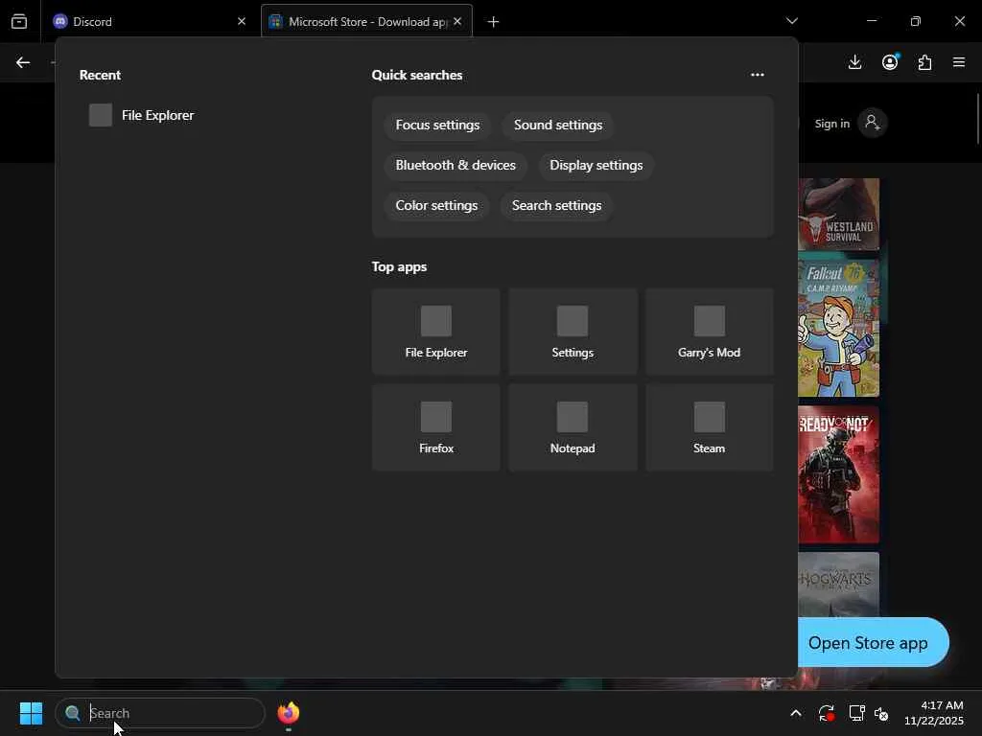
Task: Launch File Explorer from Top apps
Action: point(436,332)
